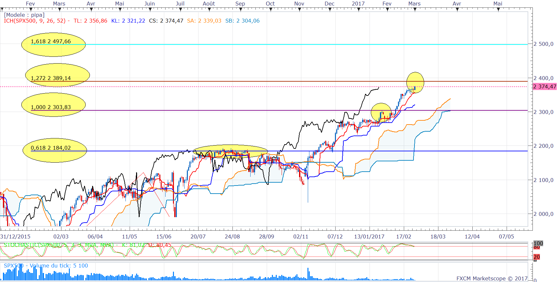This screenshot has width=559, height=282.
Task: Select the Stochastic indicator title label
Action: 58,245
